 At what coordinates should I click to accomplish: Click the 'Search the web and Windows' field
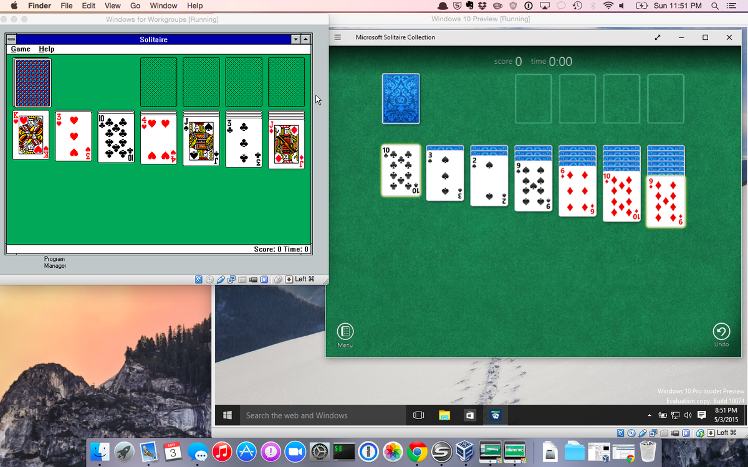(x=322, y=415)
